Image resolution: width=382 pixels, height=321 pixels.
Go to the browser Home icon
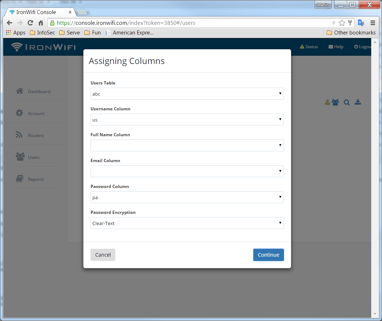(x=41, y=23)
